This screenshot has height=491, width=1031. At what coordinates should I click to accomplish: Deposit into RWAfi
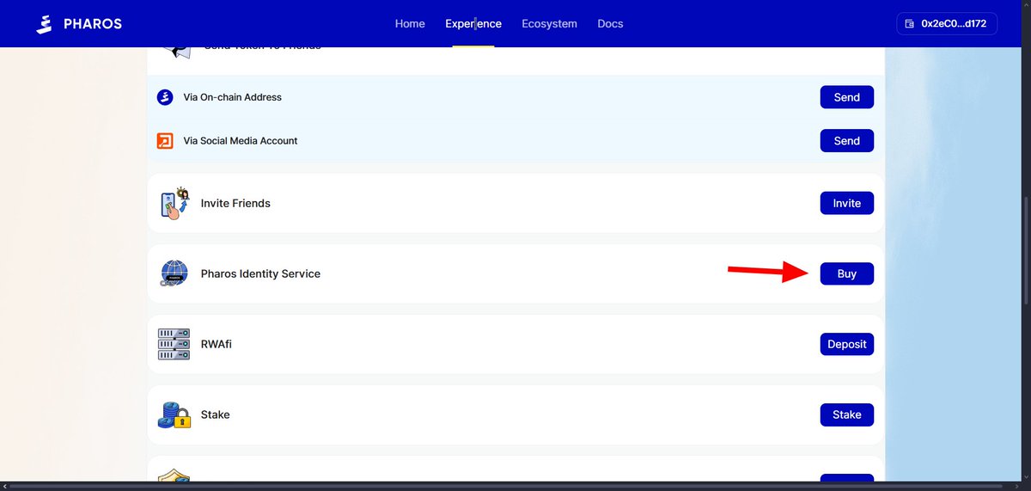click(x=846, y=344)
